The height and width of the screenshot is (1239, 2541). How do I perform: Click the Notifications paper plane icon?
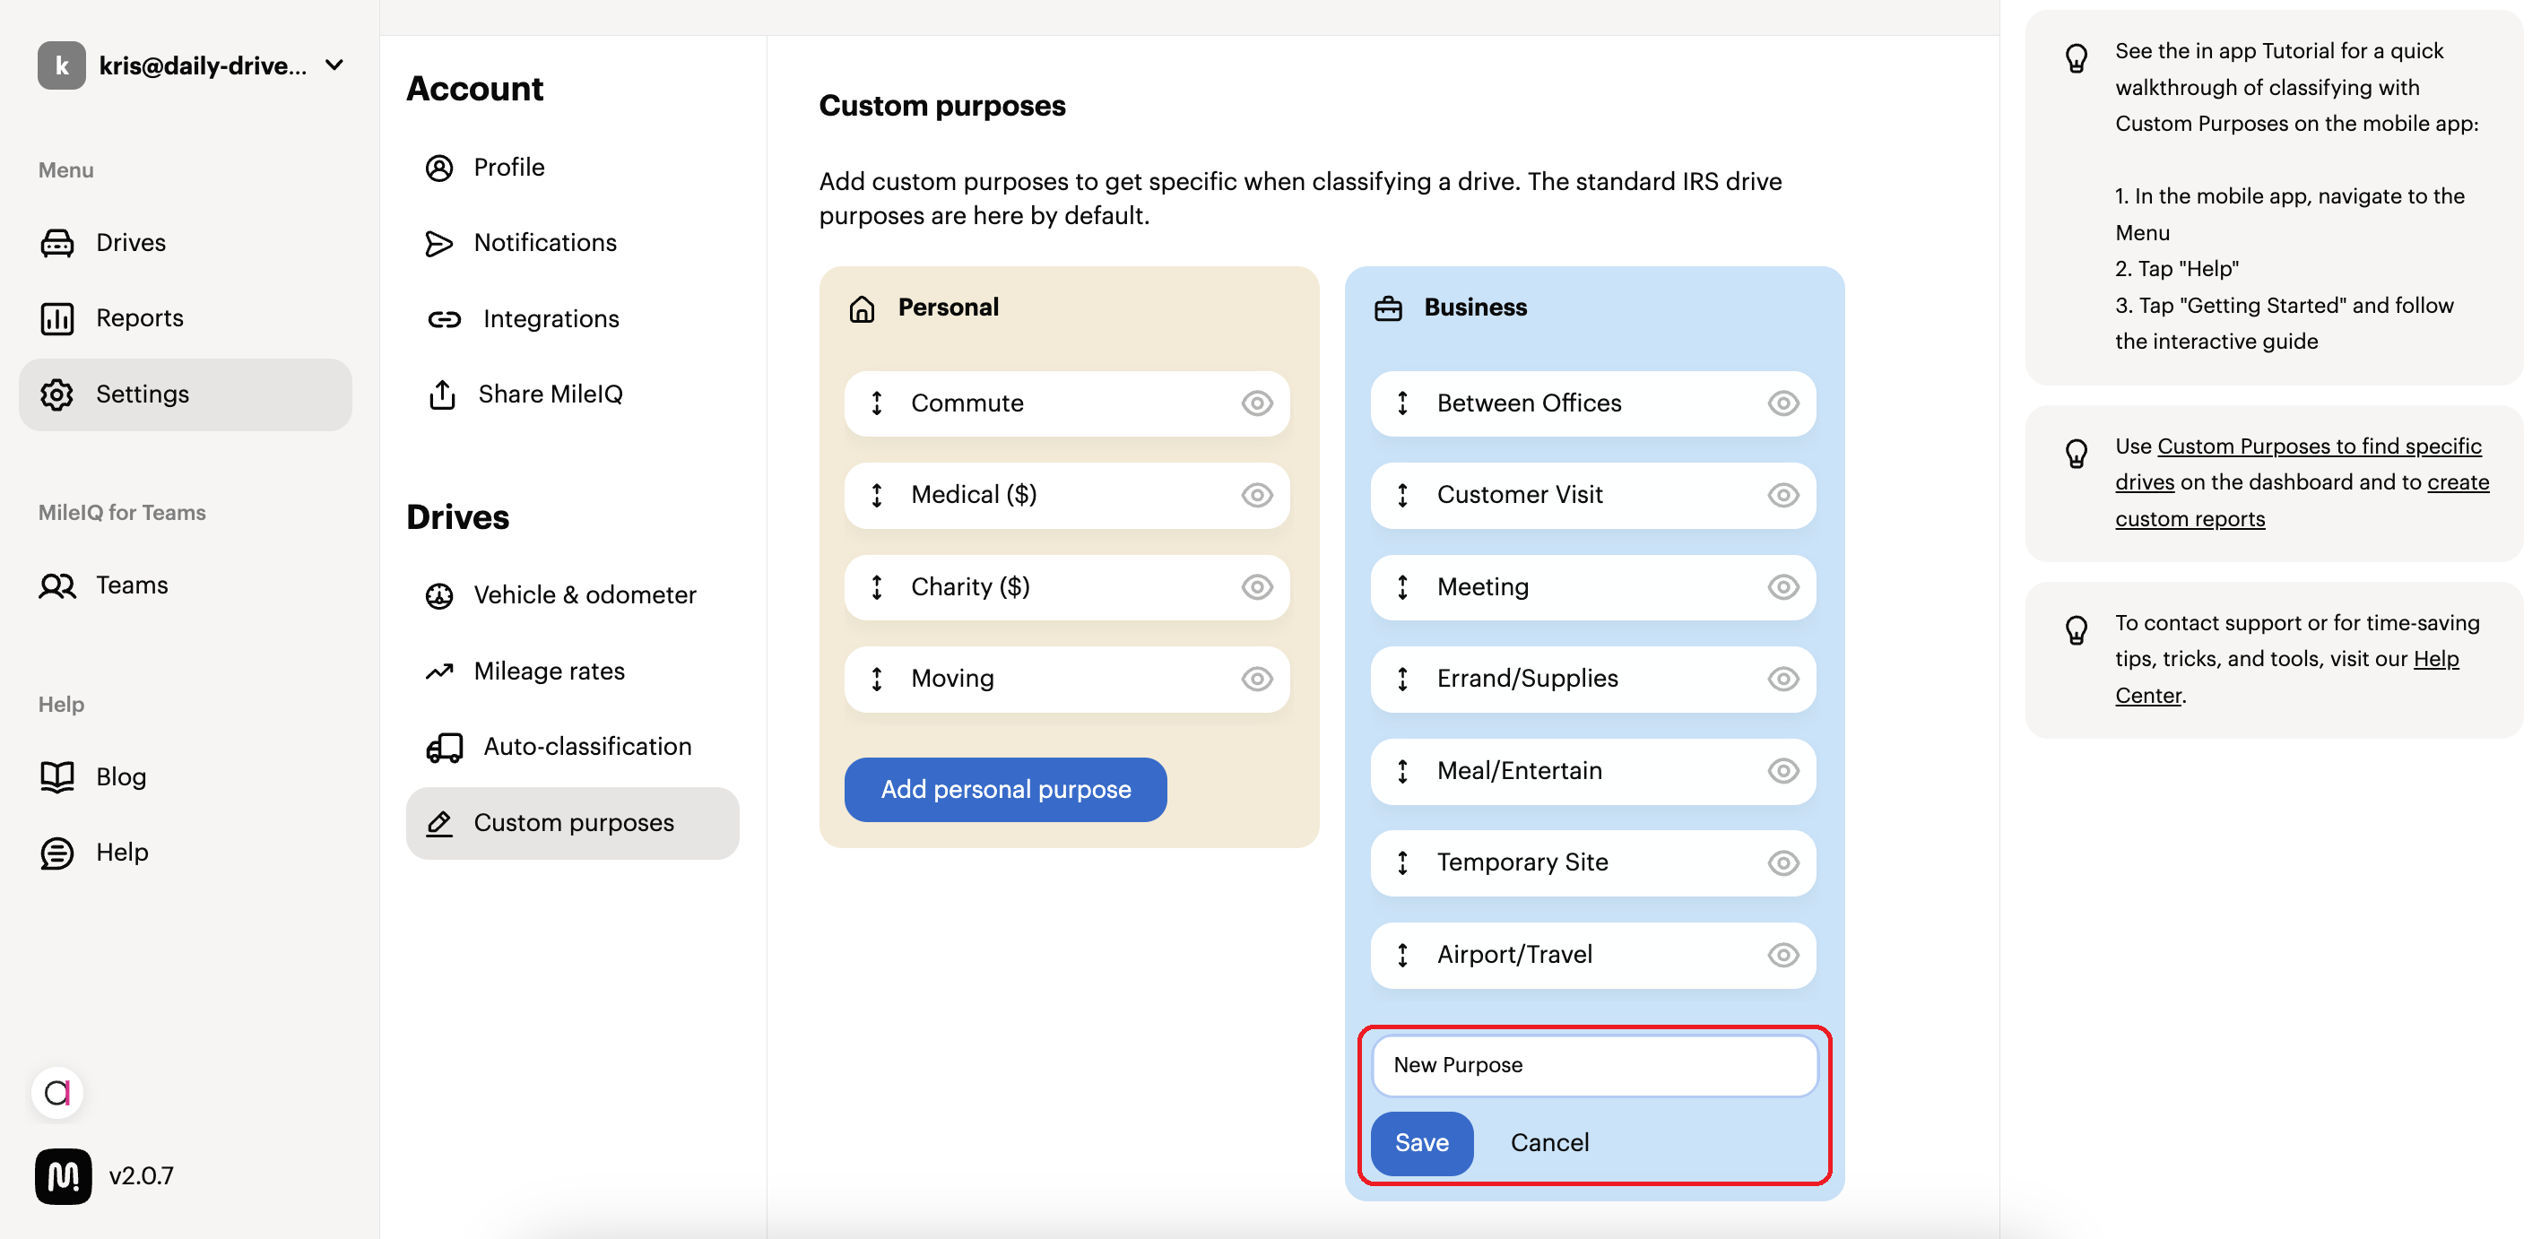pyautogui.click(x=439, y=243)
